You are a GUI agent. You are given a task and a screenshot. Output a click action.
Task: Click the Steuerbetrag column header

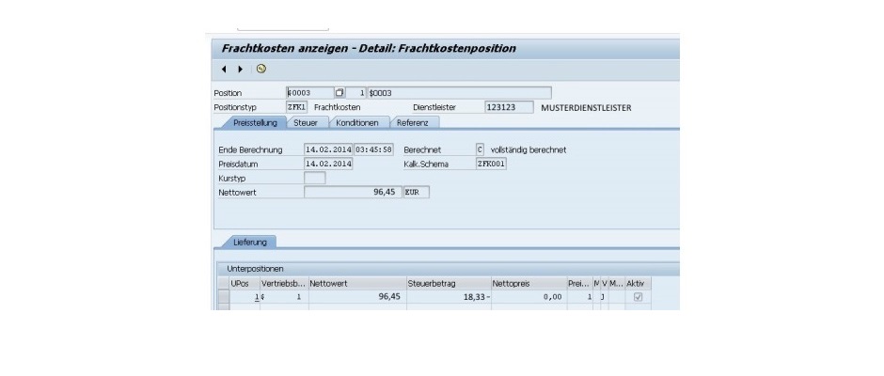click(447, 283)
